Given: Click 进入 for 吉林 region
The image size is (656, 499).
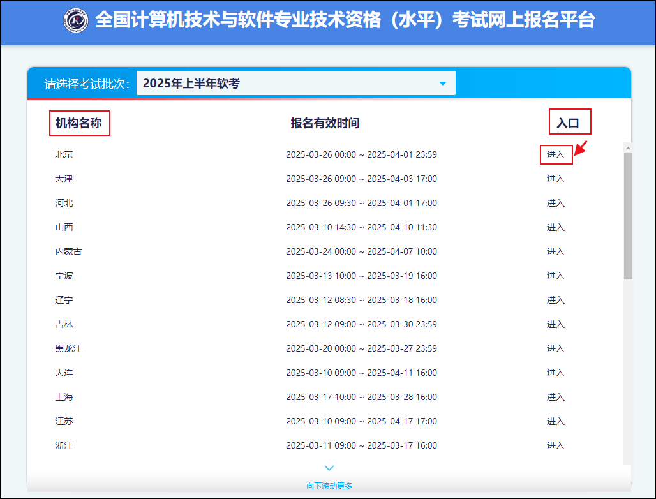Looking at the screenshot, I should 556,324.
